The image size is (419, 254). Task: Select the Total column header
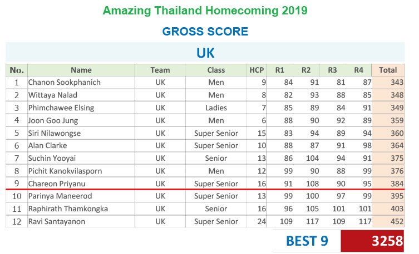point(388,70)
